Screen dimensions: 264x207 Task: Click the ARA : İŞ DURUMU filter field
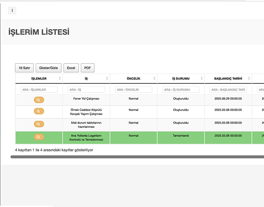(x=181, y=90)
